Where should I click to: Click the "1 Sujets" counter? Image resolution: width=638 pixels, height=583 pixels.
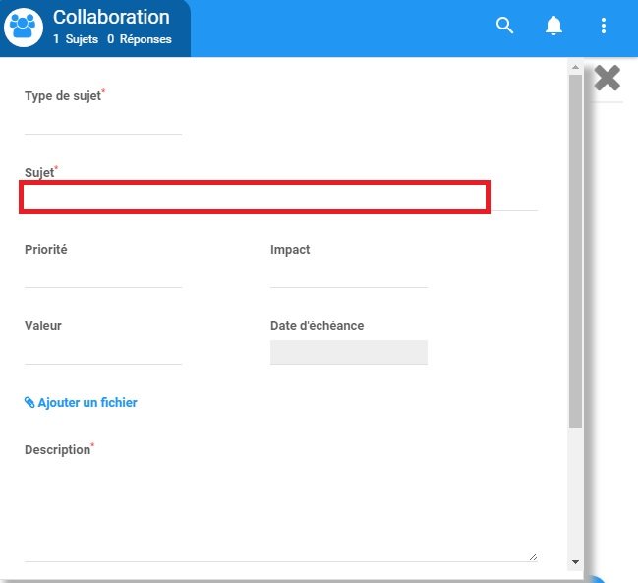coord(76,39)
